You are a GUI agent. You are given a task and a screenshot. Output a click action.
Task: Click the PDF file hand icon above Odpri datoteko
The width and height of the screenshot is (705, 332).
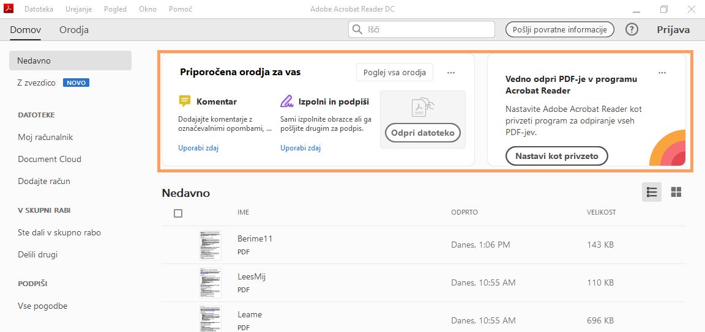[423, 108]
